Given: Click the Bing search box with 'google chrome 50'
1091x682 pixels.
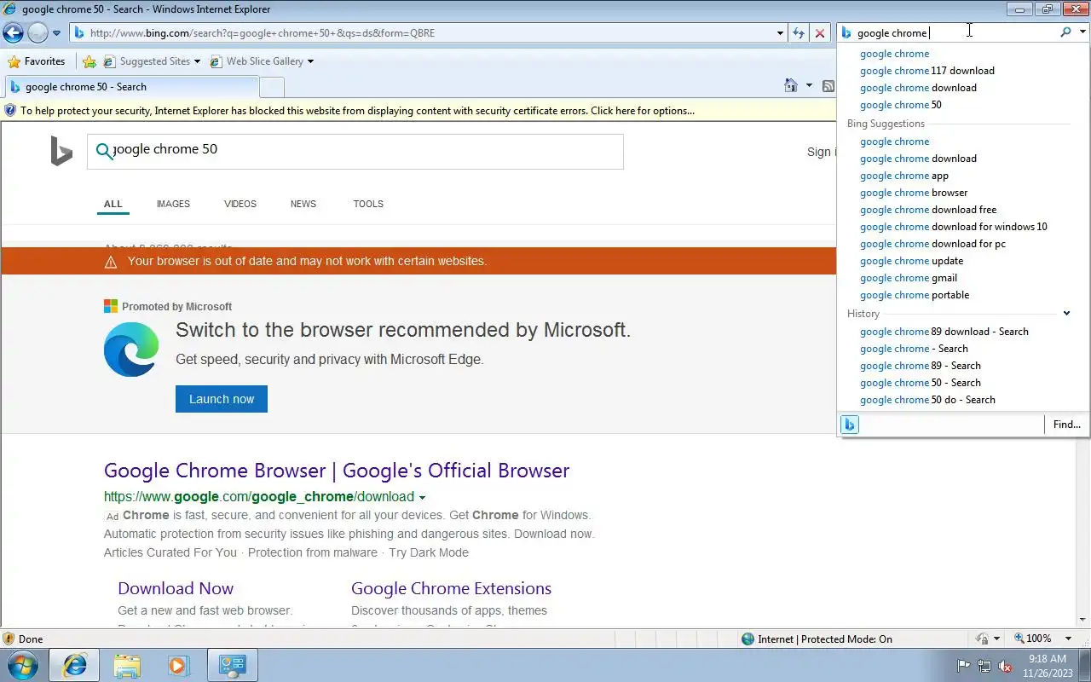Looking at the screenshot, I should tap(355, 152).
